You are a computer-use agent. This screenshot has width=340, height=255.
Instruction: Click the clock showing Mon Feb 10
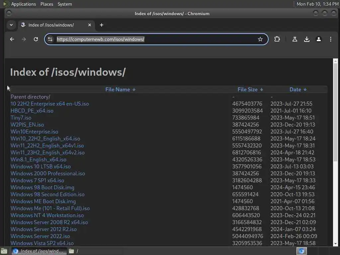317,4
